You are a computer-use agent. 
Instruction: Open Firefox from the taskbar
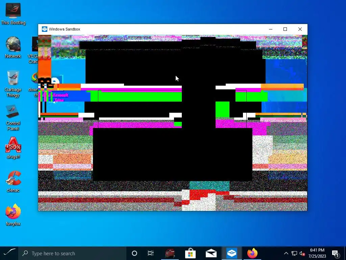tap(252, 253)
